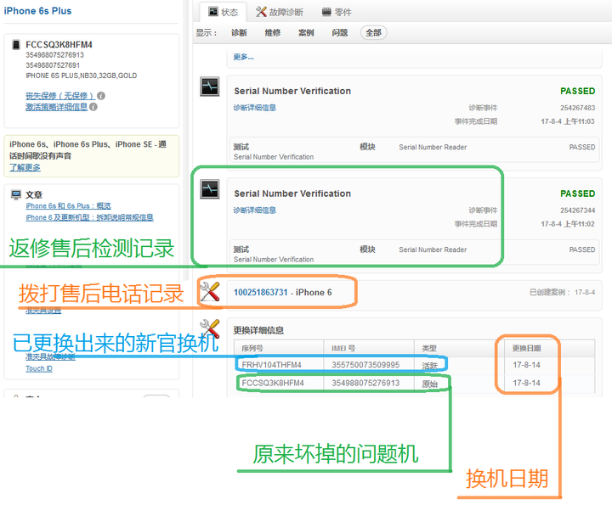Click the 更换日期 column header
This screenshot has width=612, height=516.
click(526, 348)
